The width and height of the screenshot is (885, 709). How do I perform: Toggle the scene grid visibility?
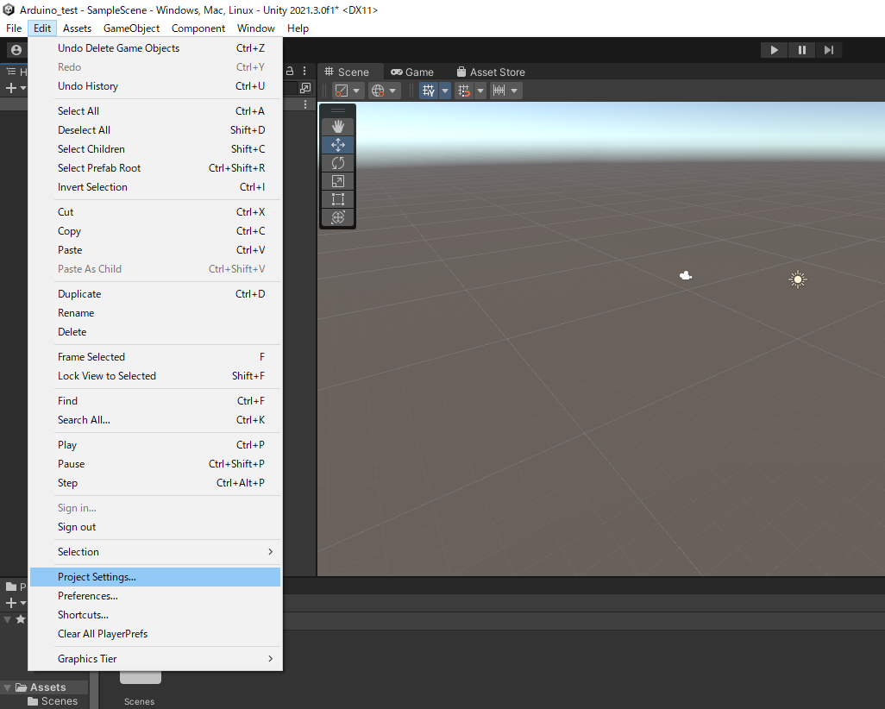[x=429, y=90]
